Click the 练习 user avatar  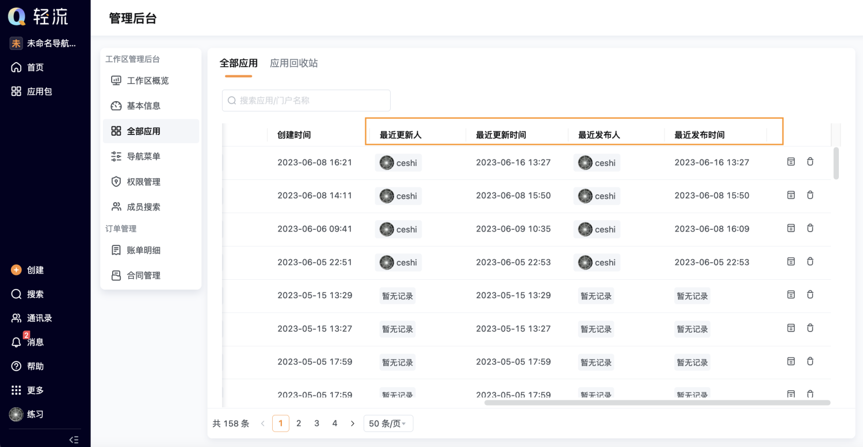[16, 414]
